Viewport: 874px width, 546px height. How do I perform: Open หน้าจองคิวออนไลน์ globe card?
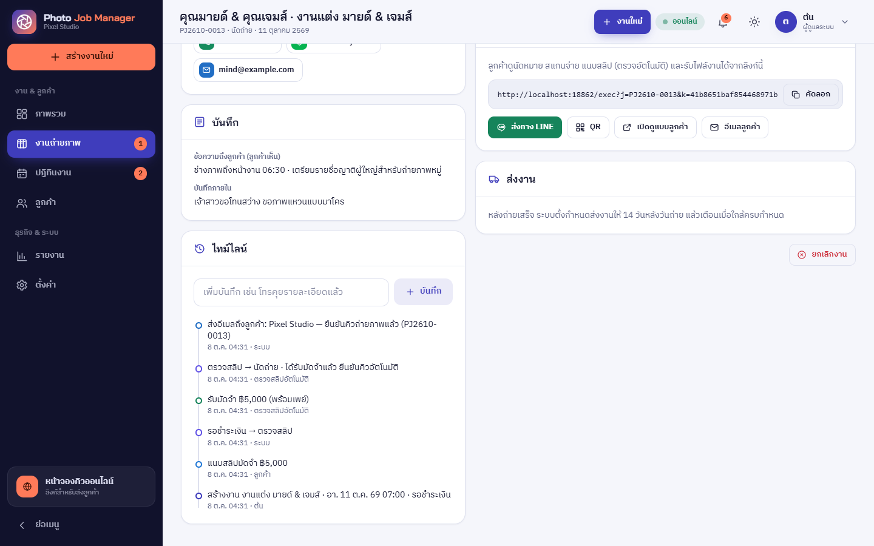pyautogui.click(x=81, y=487)
